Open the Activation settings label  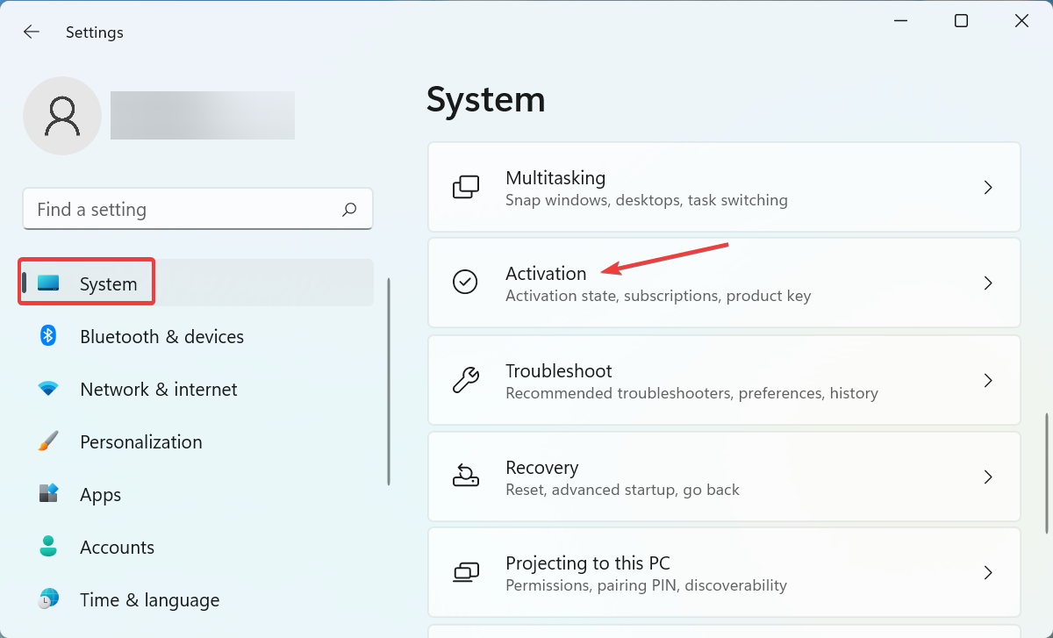(546, 273)
